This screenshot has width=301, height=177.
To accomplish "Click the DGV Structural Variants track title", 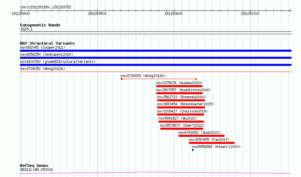I will click(x=47, y=43).
